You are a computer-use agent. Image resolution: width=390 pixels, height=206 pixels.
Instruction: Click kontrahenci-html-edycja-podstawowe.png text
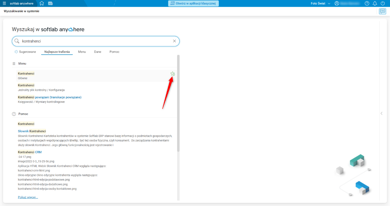click(44, 180)
